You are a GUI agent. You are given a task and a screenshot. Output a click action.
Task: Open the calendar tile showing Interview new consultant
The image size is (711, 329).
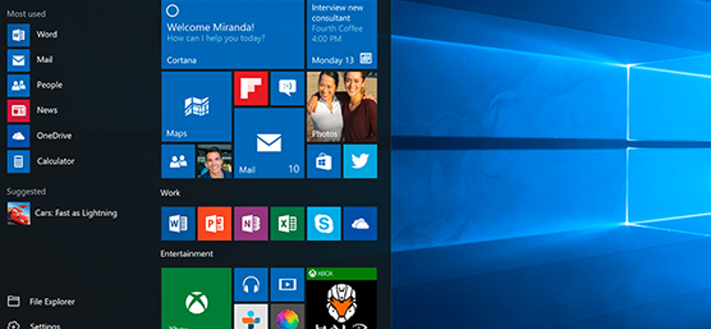tap(342, 34)
